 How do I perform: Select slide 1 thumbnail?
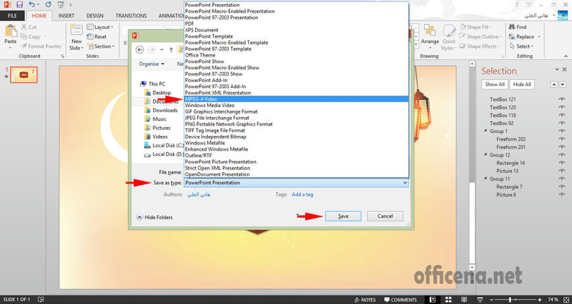[x=24, y=75]
